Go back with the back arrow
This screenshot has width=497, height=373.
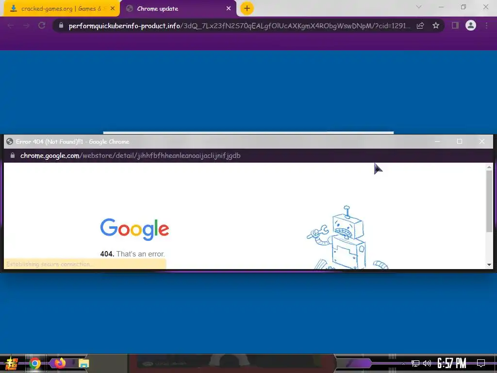[11, 26]
